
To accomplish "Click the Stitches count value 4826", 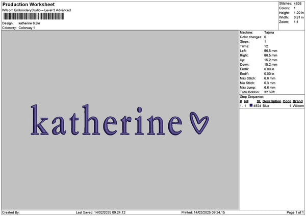I will click(x=297, y=3).
